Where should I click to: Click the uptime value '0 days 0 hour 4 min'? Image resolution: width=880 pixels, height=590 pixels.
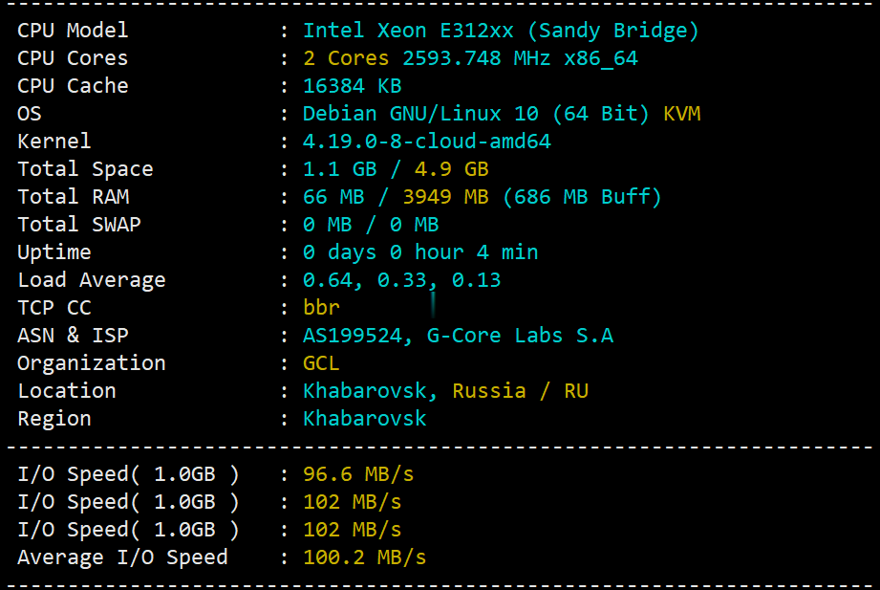[x=420, y=252]
